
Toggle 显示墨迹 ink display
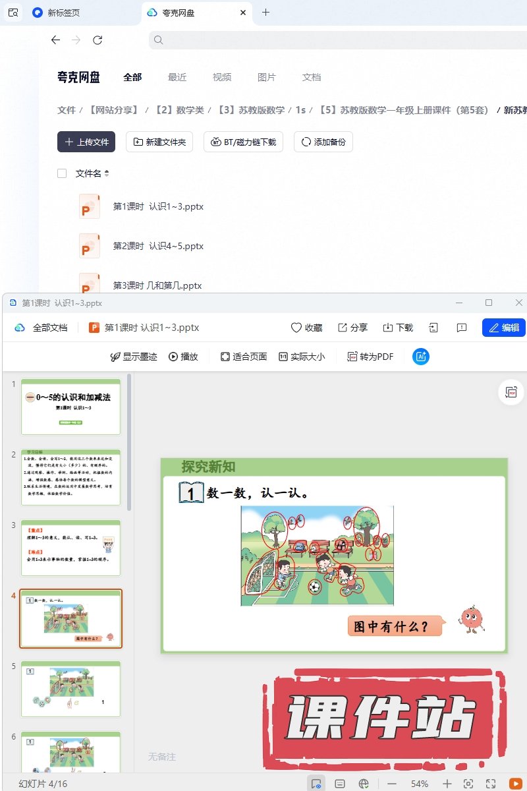(x=134, y=357)
